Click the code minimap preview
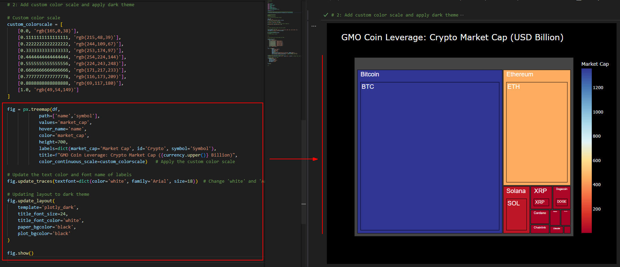 click(284, 33)
